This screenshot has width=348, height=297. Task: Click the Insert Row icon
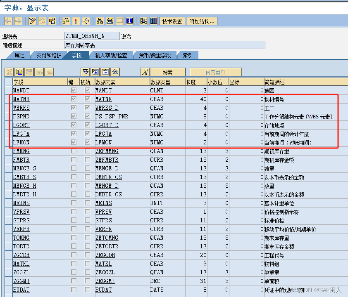click(x=39, y=72)
